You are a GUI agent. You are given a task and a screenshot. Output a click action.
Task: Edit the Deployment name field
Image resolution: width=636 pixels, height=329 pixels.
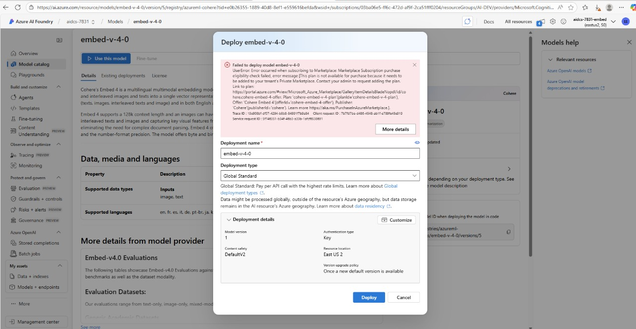(x=320, y=154)
